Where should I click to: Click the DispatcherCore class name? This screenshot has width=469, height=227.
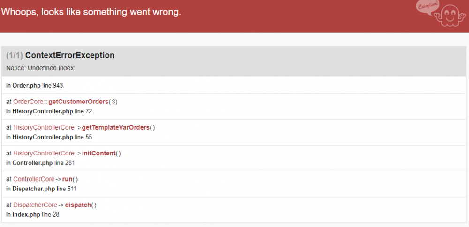[35, 205]
